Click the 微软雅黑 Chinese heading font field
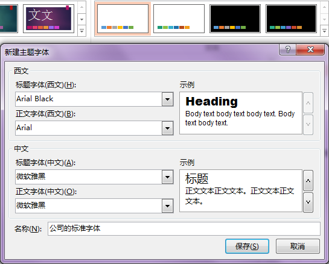329x264 pixels. click(89, 177)
